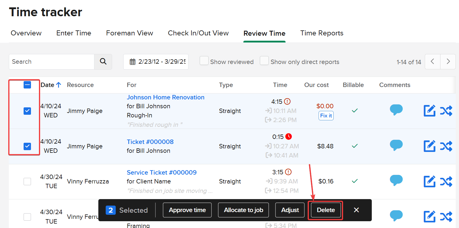This screenshot has height=228, width=459.
Task: Click the red clock icon next to 0:15
Action: click(288, 137)
